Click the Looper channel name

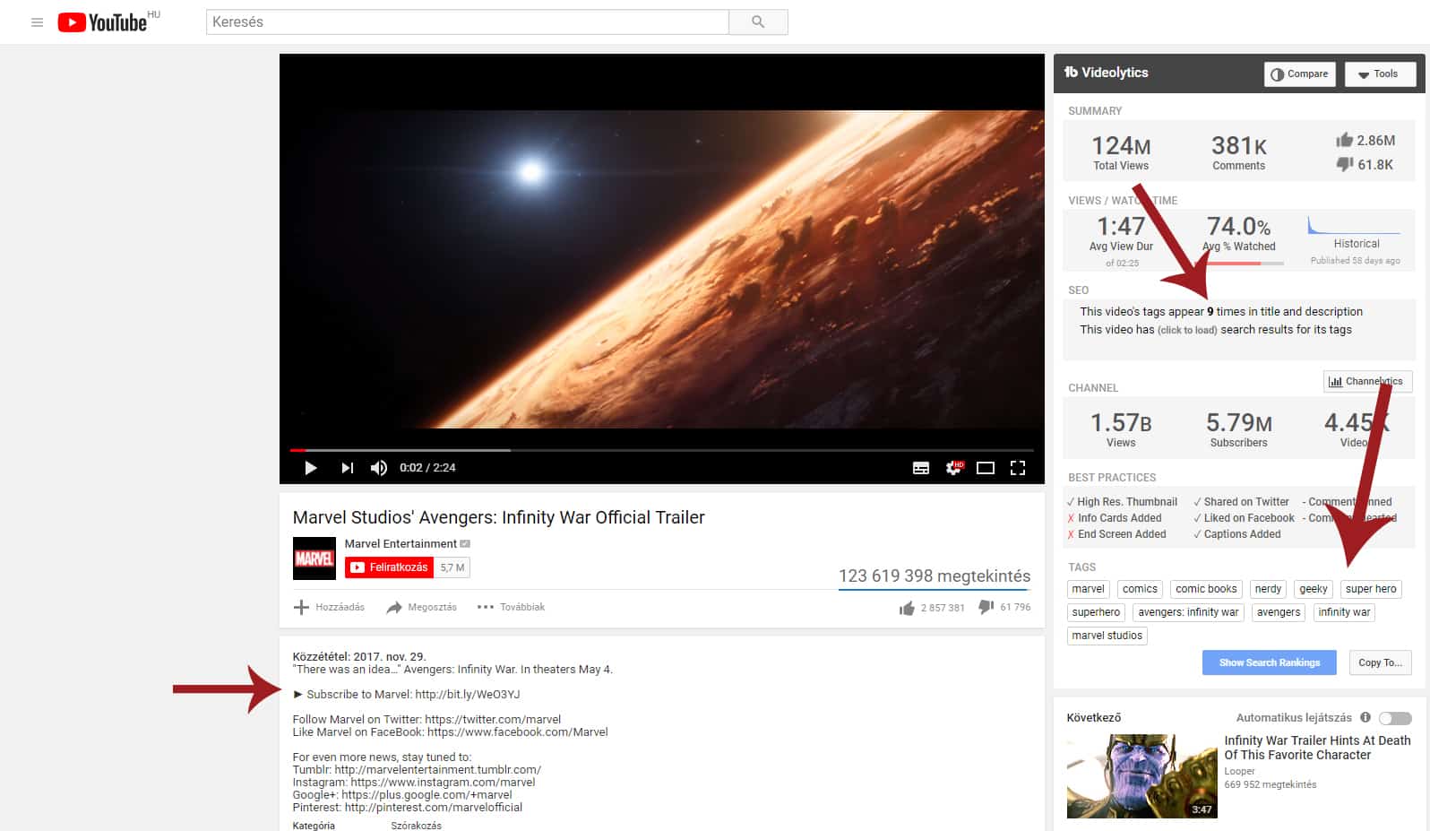1240,771
